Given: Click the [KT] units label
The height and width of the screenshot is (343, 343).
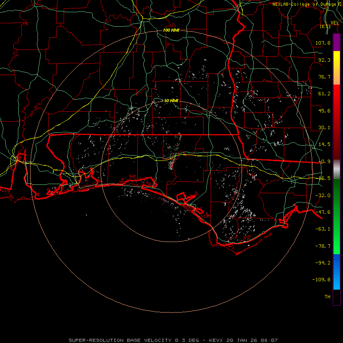Looking at the screenshot, I should tap(325, 27).
